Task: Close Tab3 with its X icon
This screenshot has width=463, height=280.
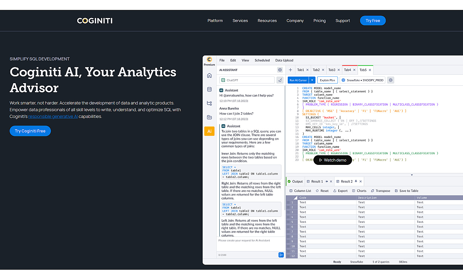Action: coord(339,70)
